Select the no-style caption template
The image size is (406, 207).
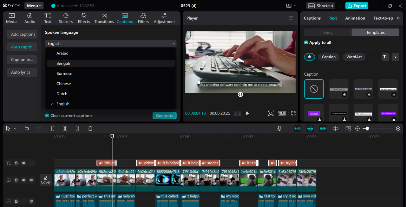pyautogui.click(x=314, y=89)
